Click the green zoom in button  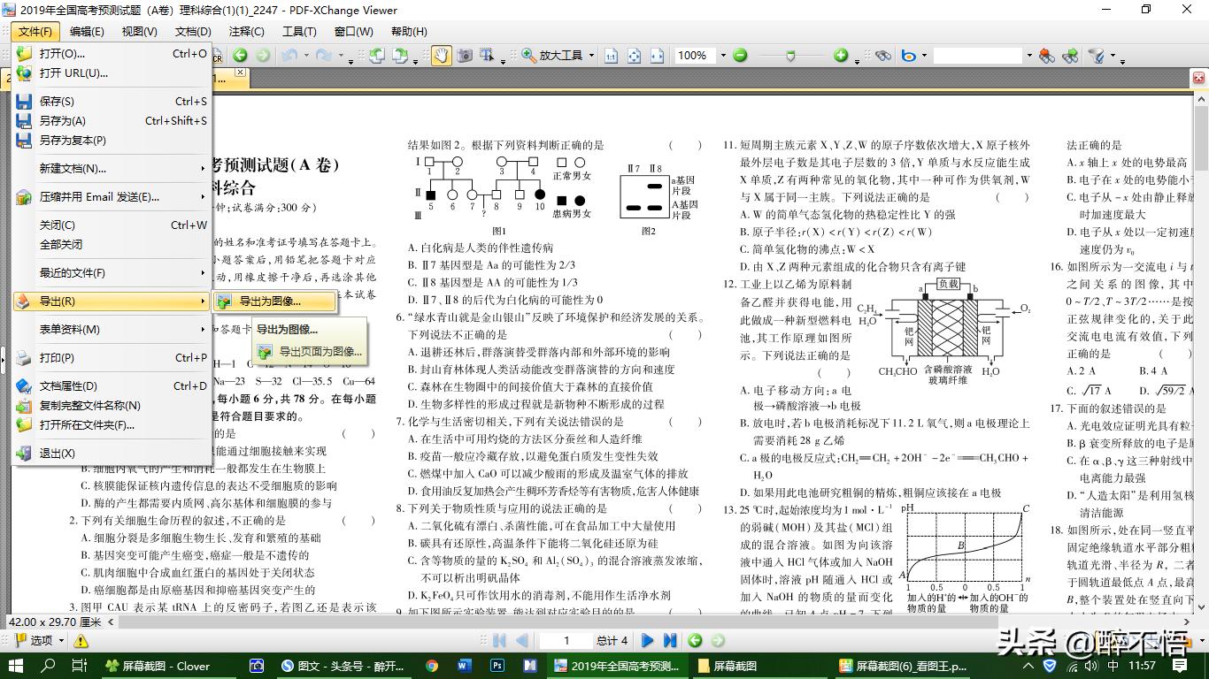840,56
